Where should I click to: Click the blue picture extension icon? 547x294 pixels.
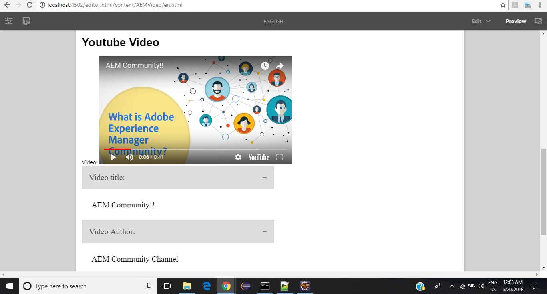click(528, 5)
